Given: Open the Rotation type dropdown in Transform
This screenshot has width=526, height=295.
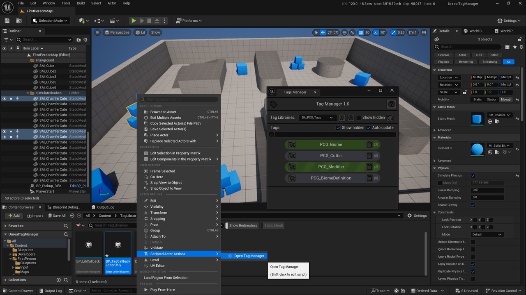Looking at the screenshot, I should 449,85.
